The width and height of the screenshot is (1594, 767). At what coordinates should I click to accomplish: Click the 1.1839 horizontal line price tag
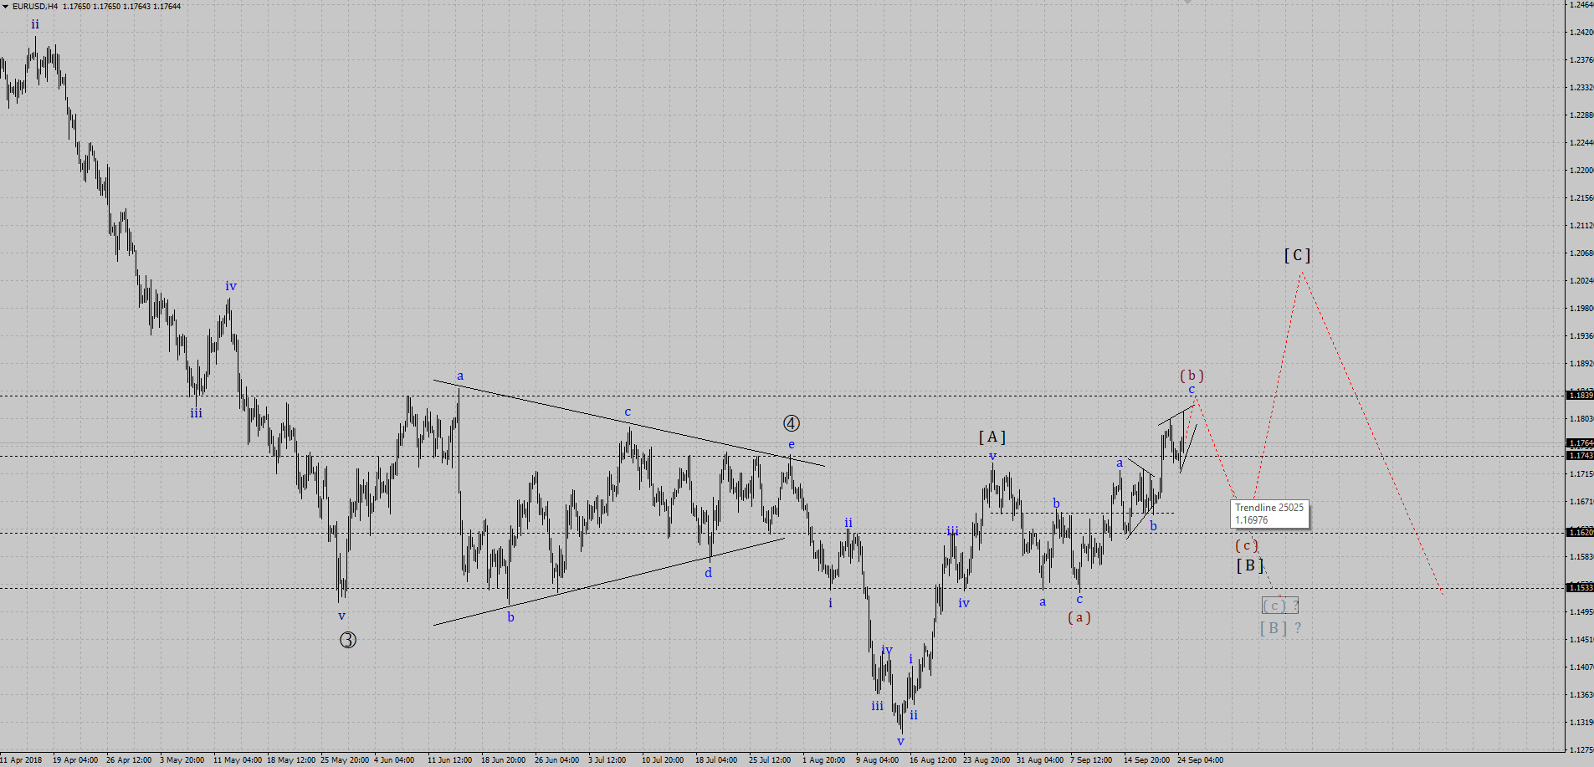(1580, 395)
